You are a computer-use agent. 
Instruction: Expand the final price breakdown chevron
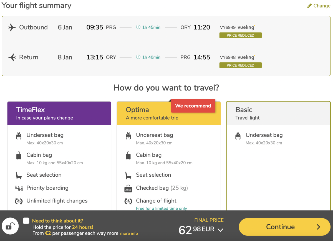click(220, 230)
